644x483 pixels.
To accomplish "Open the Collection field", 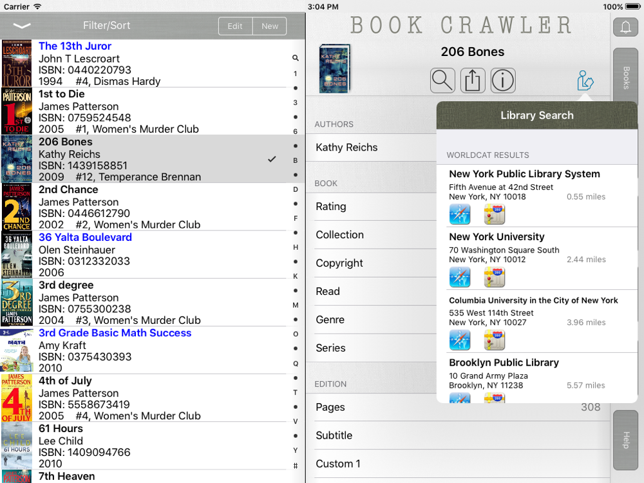I will point(372,235).
